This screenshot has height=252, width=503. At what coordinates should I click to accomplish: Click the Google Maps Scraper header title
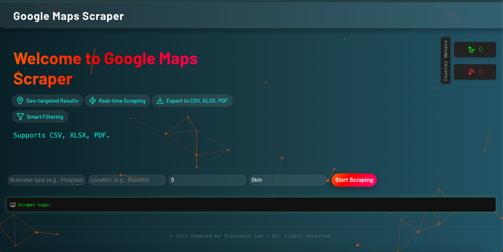(69, 16)
